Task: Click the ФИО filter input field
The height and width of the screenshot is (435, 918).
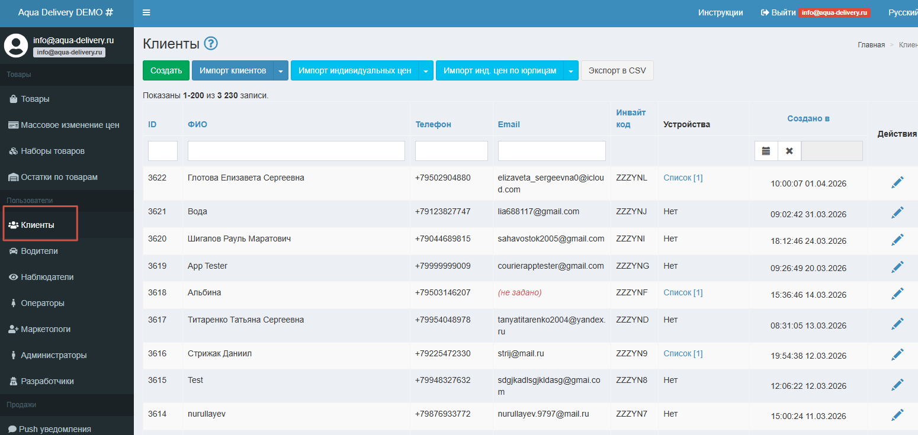Action: click(x=296, y=151)
